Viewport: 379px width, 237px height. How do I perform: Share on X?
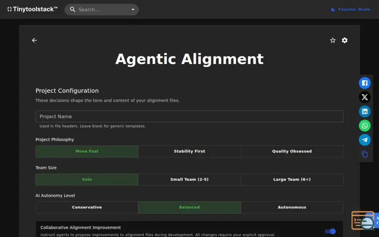365,97
